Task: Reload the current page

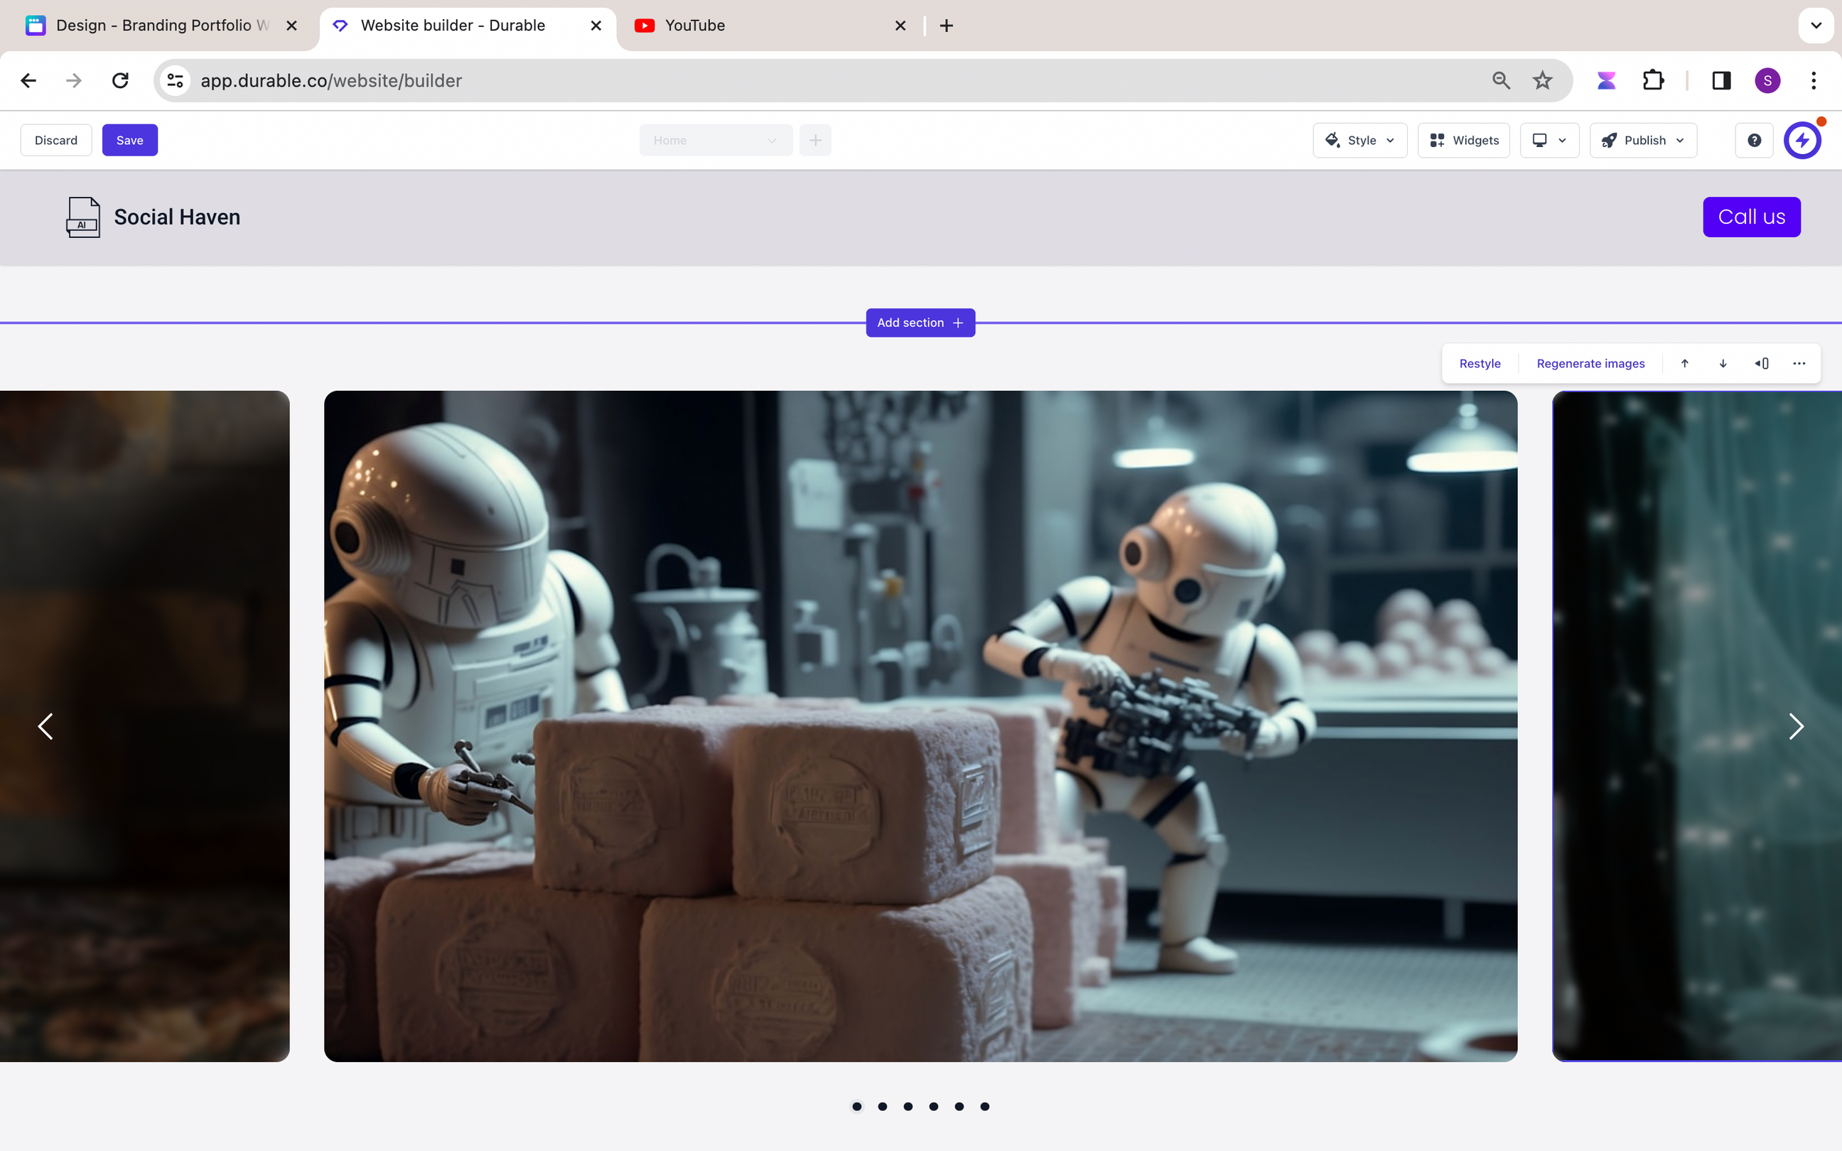Action: click(120, 81)
